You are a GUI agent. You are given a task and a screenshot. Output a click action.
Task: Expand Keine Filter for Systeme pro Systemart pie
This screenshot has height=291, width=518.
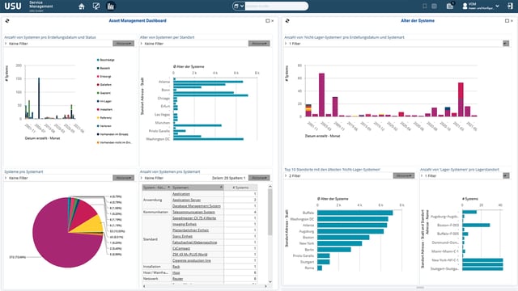(6, 178)
